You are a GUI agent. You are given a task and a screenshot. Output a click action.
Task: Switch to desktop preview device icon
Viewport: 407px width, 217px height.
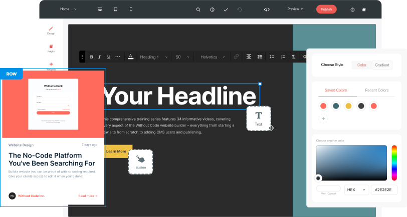coord(100,9)
